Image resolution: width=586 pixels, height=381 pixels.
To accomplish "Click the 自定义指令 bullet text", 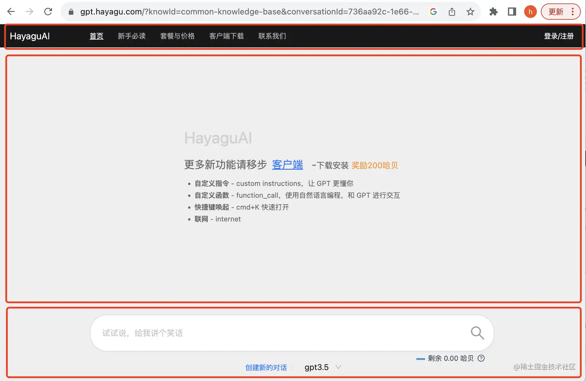I will tap(212, 183).
